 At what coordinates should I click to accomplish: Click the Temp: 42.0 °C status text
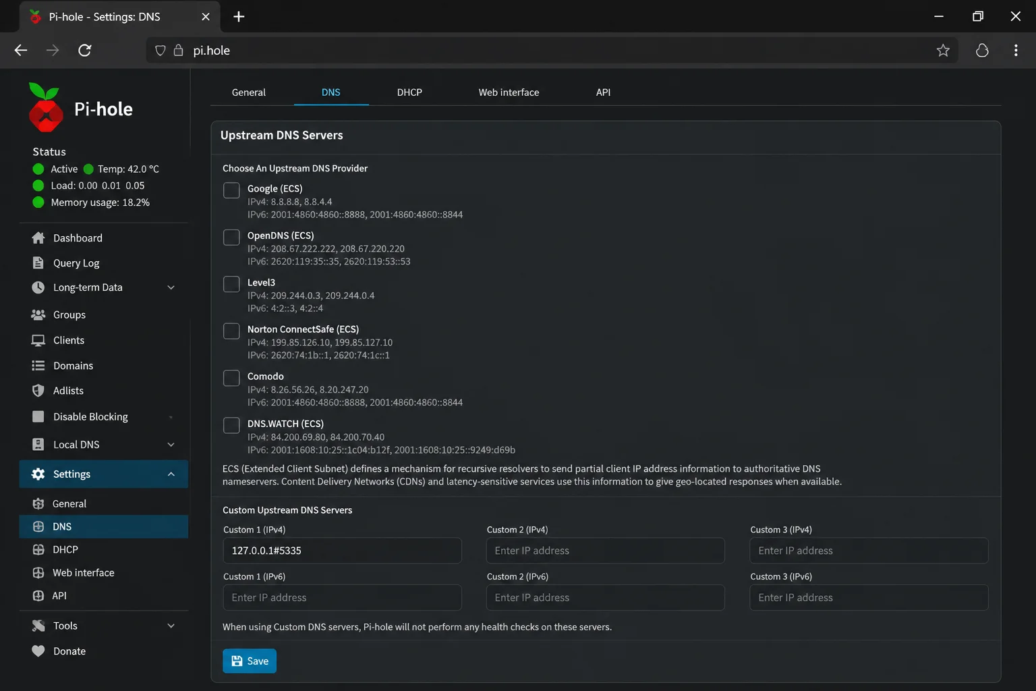pos(128,169)
